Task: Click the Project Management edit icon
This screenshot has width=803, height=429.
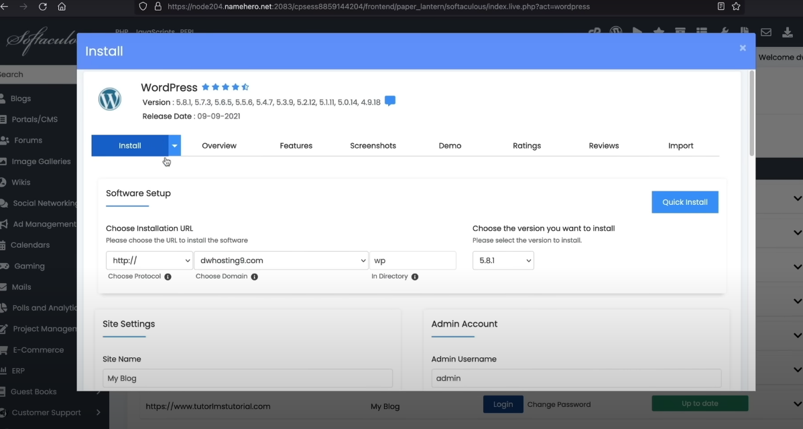Action: click(x=4, y=329)
